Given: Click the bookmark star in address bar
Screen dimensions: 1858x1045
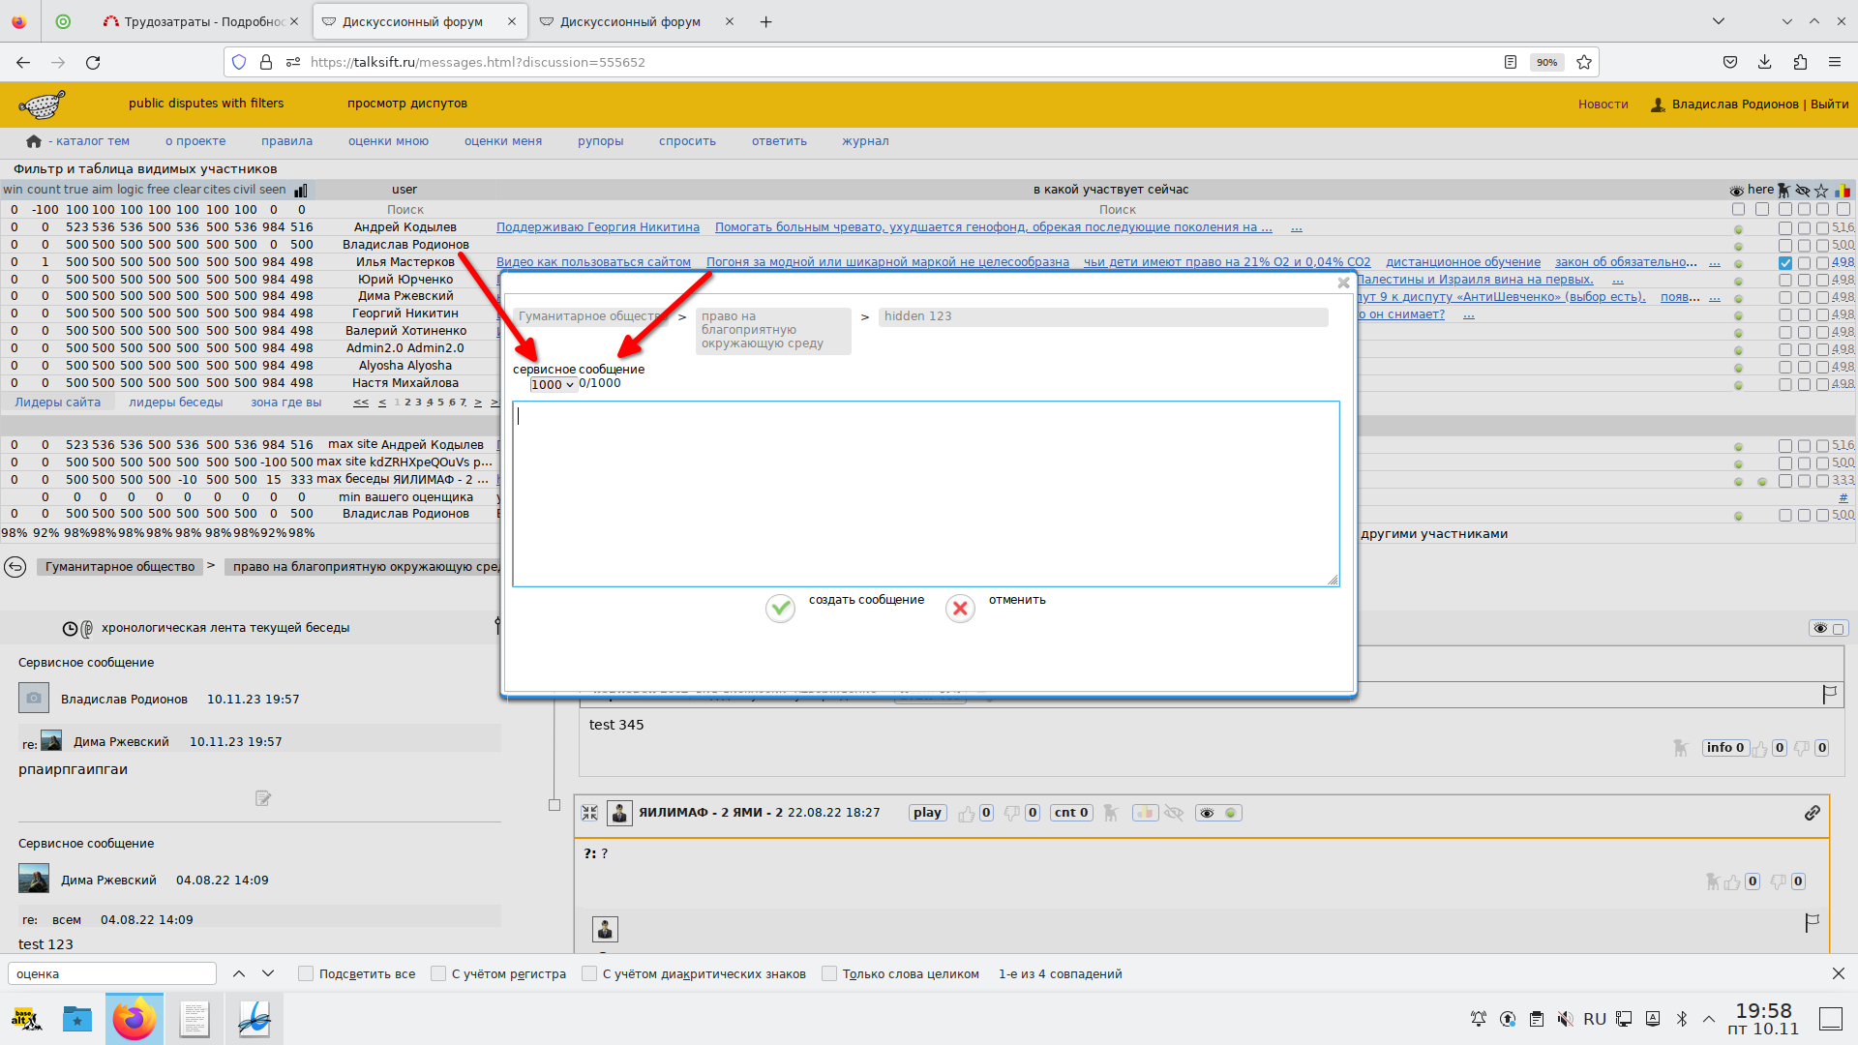Looking at the screenshot, I should 1584,62.
